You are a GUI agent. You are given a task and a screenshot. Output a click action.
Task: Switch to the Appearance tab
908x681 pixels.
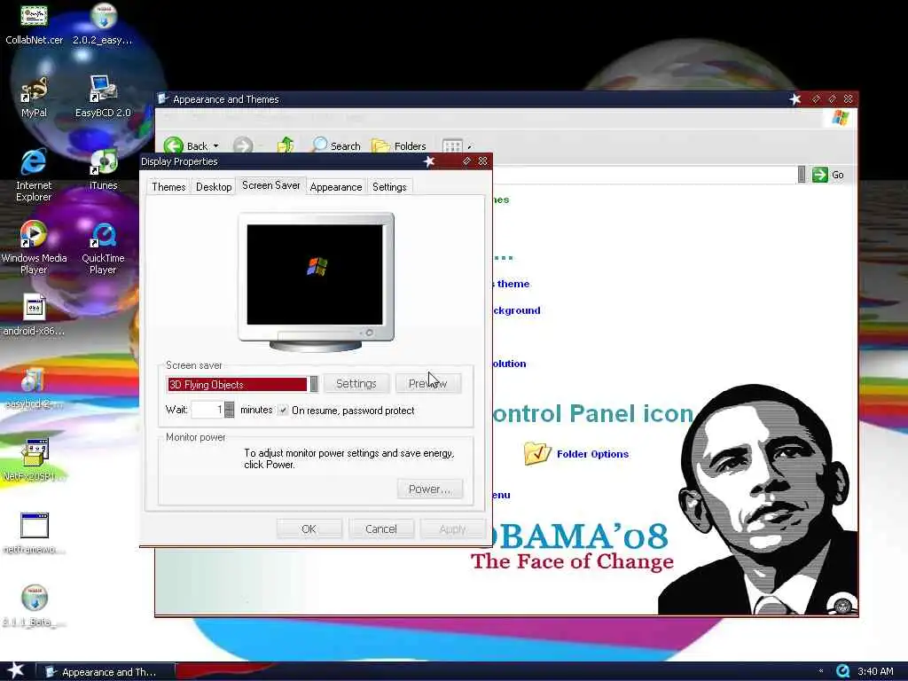[x=336, y=186]
